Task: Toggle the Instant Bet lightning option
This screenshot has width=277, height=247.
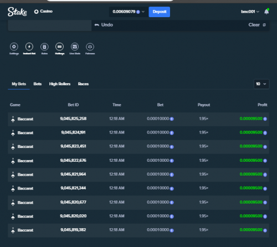Action: pyautogui.click(x=29, y=47)
